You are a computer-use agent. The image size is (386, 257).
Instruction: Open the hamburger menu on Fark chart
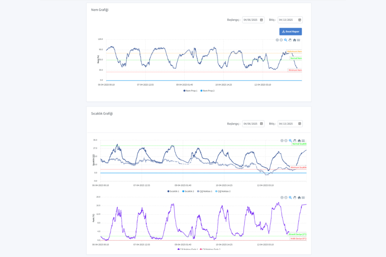(303, 197)
